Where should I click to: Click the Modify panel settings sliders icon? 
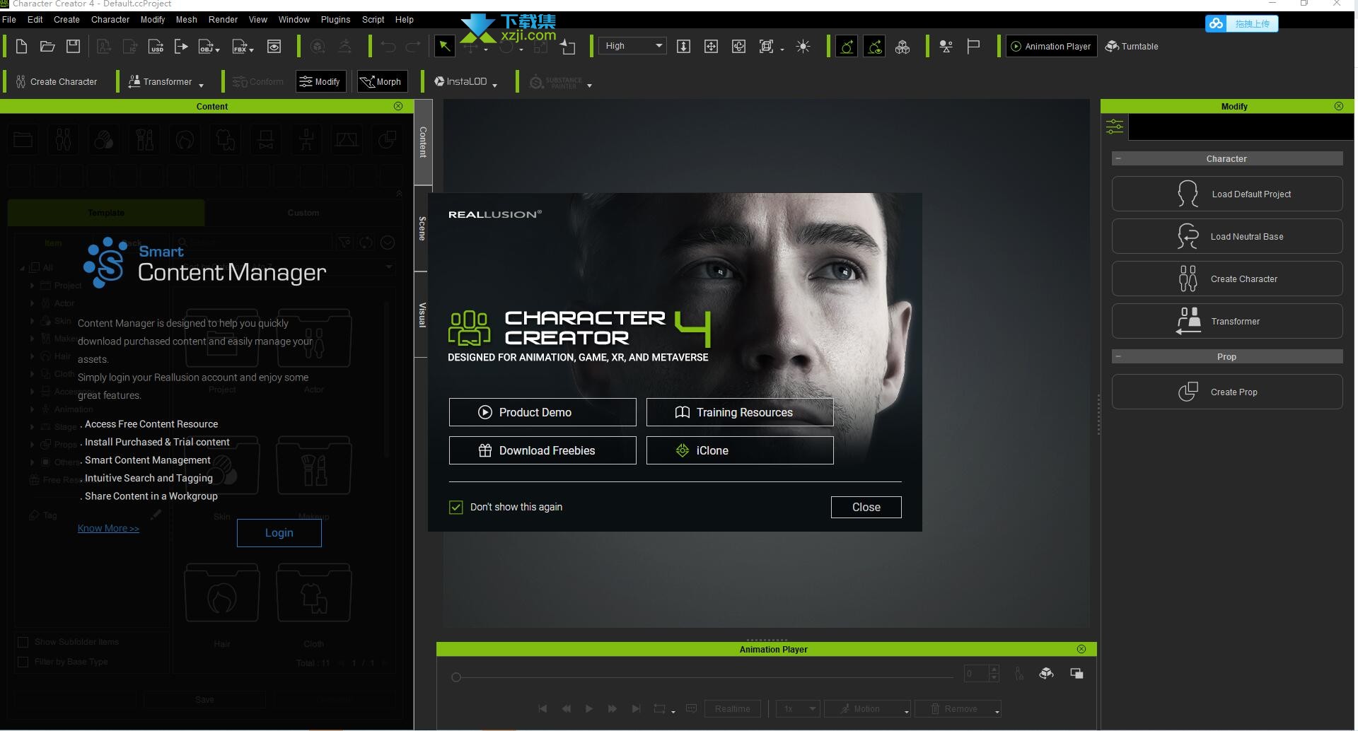coord(1115,127)
